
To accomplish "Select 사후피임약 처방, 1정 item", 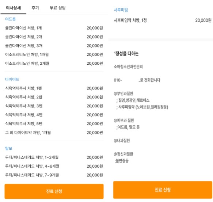I will point(163,20).
